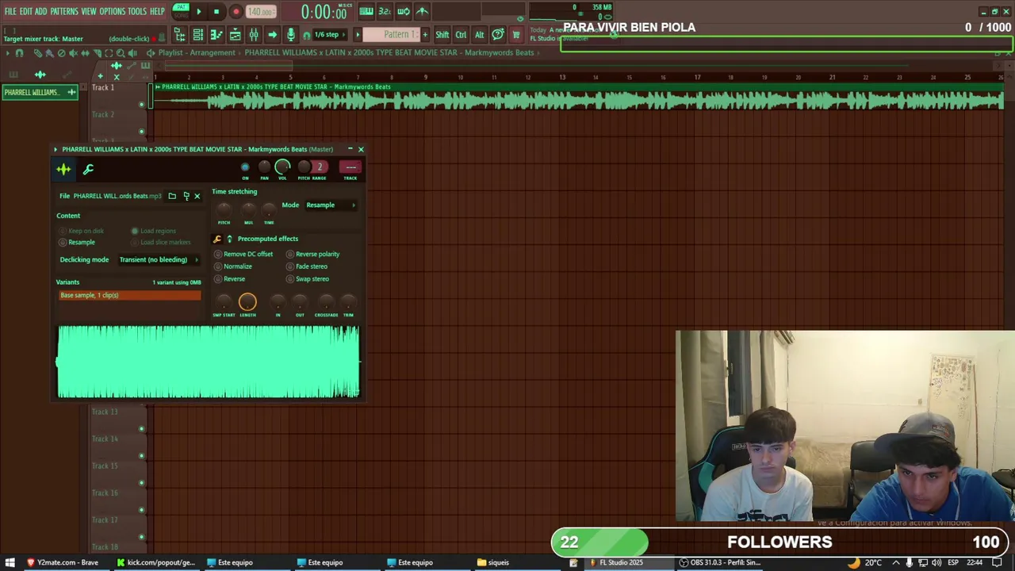Open the help chat icon
1015x571 pixels.
(x=498, y=35)
